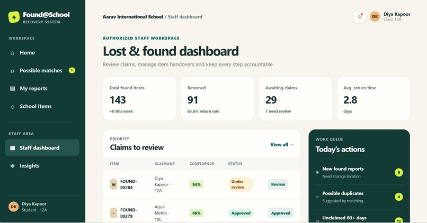This screenshot has height=223, width=427.
Task: Click the FOUND-00279 item thumbnail icon
Action: tap(113, 213)
